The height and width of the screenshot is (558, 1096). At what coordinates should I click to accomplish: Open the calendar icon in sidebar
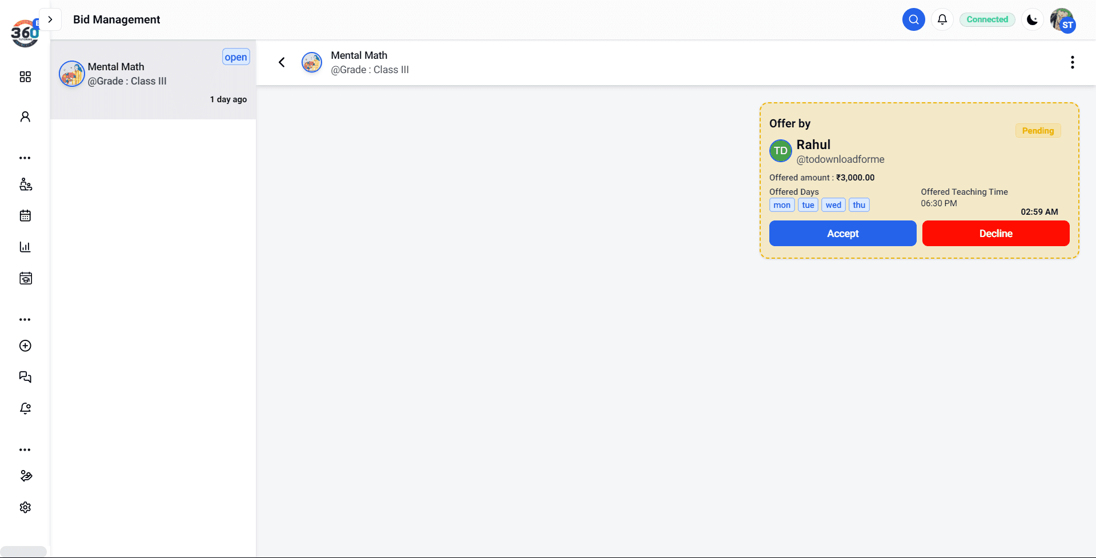pos(25,215)
